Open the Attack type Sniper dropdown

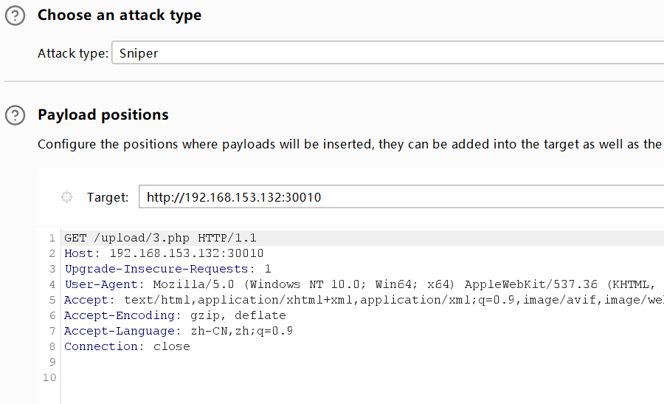click(x=387, y=53)
